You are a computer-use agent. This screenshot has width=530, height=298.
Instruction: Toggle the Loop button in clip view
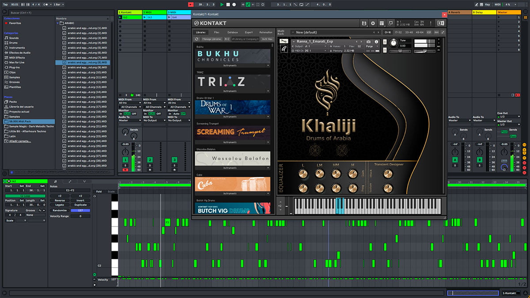point(24,196)
